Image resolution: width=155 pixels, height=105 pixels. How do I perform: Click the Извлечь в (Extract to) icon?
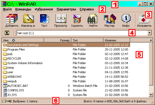coord(29,19)
